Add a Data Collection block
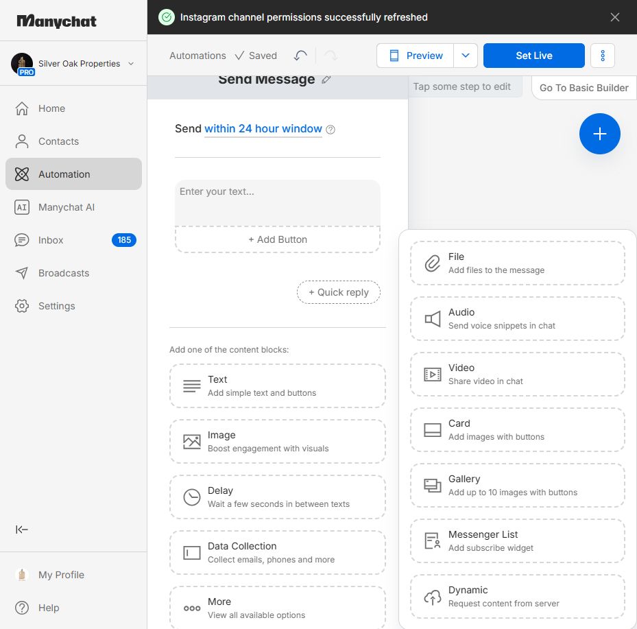The width and height of the screenshot is (637, 629). point(278,553)
